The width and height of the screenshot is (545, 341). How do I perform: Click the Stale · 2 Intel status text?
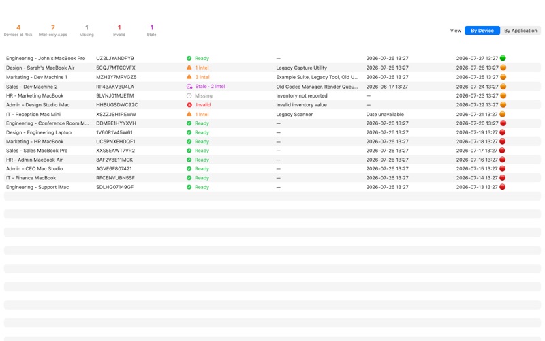click(210, 87)
